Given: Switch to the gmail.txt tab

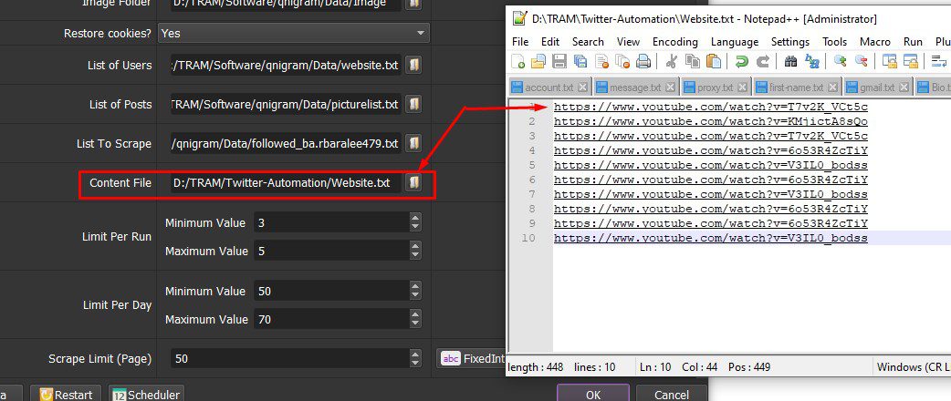Looking at the screenshot, I should 877,87.
